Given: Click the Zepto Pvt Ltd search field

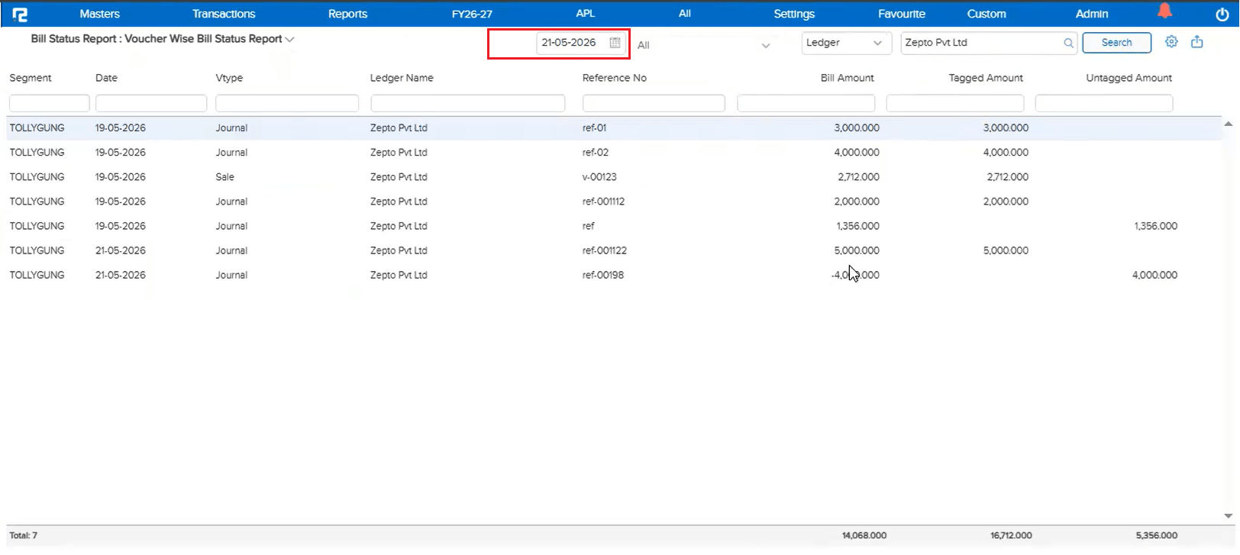Looking at the screenshot, I should 989,43.
